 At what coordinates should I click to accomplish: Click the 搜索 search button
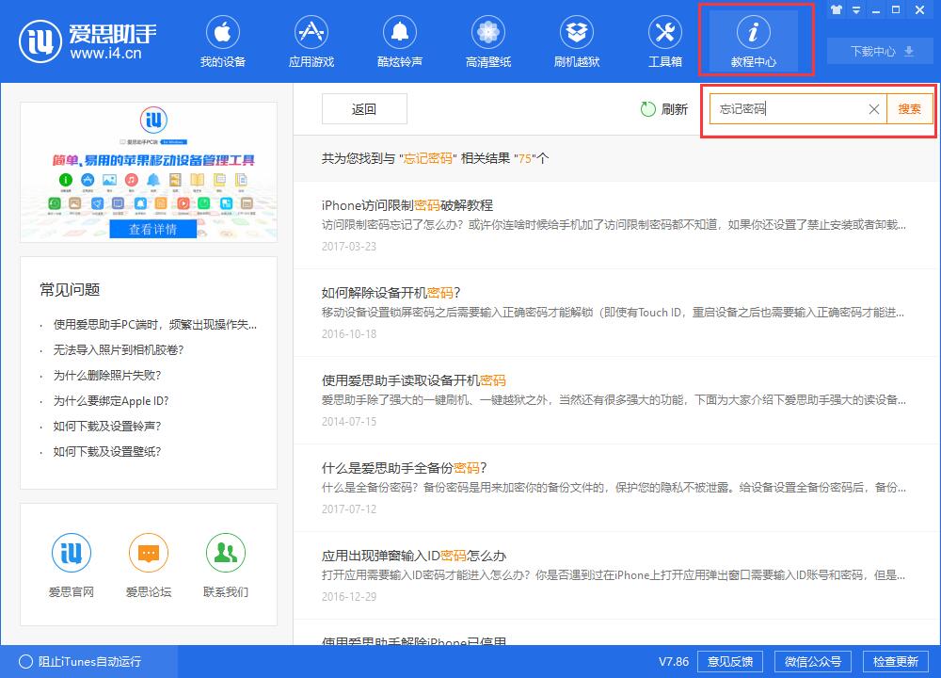(909, 108)
